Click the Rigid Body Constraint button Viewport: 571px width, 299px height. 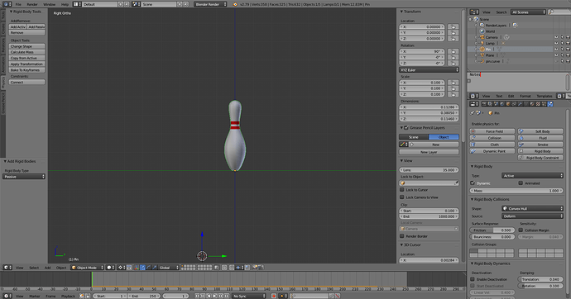(x=540, y=158)
